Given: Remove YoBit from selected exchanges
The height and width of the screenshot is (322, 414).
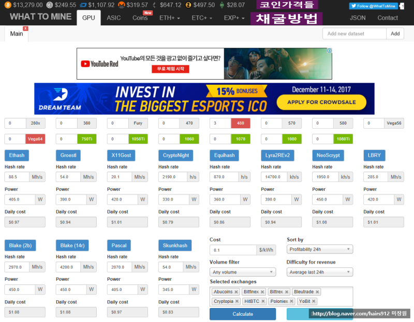Looking at the screenshot, I should click(314, 301).
